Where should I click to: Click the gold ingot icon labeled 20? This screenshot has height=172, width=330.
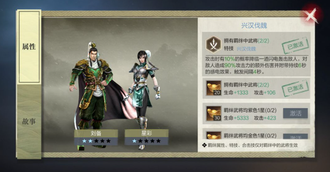(214, 88)
